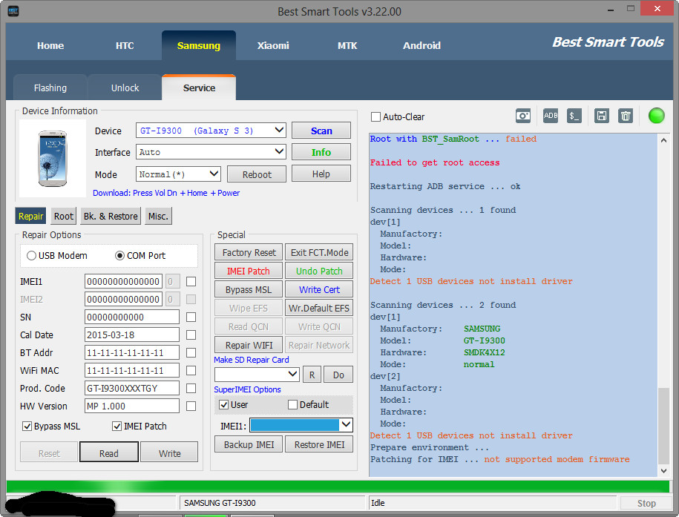Select the USB Modem radio option
679x517 pixels.
tap(31, 255)
